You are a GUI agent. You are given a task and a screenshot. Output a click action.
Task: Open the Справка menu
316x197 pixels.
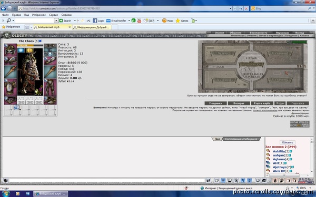click(66, 15)
